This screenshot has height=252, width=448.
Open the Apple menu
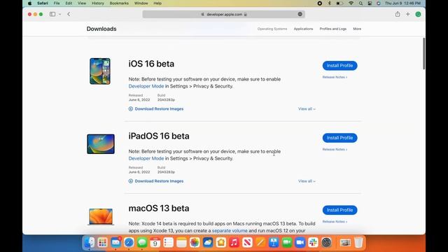[x=29, y=3]
